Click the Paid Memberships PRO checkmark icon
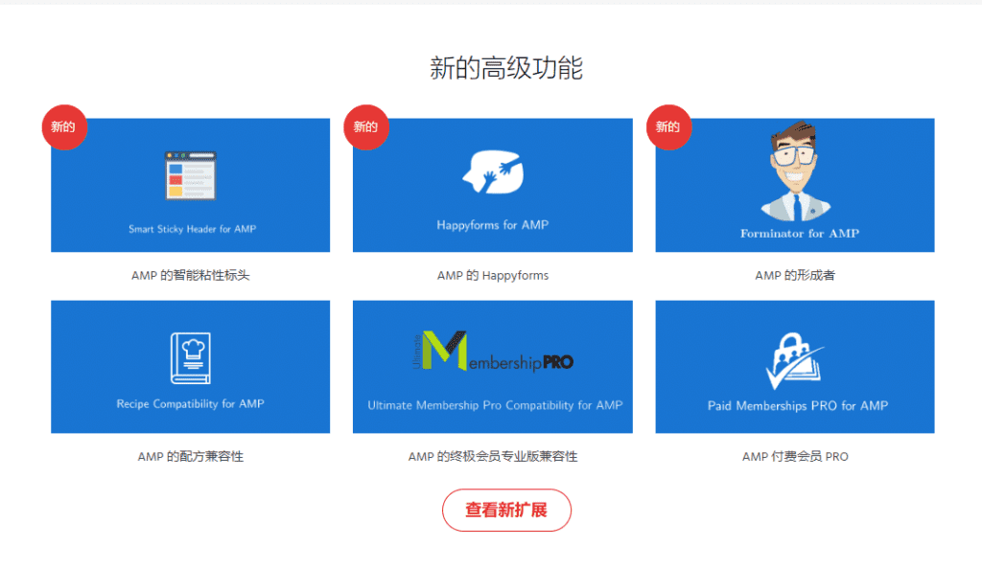982x569 pixels. click(795, 361)
